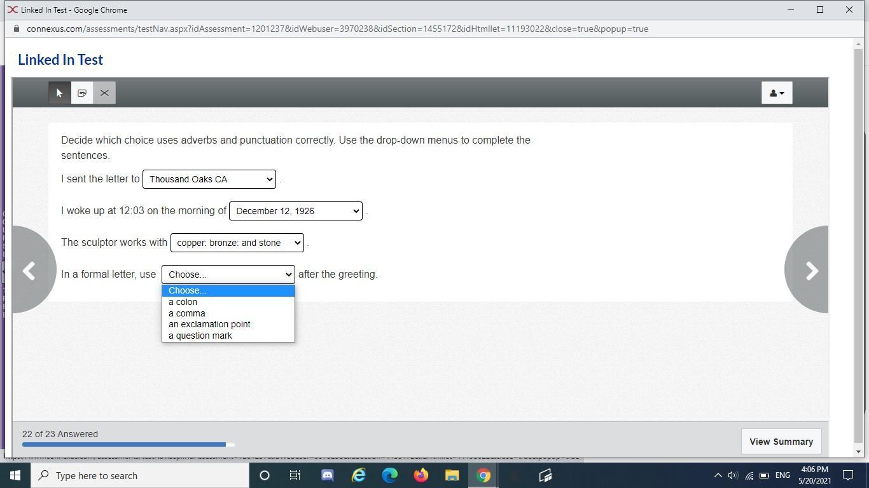This screenshot has width=869, height=488.
Task: Choose 'a question mark' from the list
Action: click(x=228, y=336)
